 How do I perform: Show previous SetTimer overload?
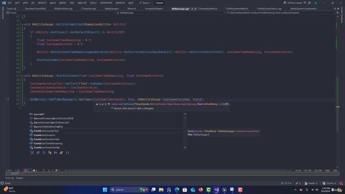(97, 104)
